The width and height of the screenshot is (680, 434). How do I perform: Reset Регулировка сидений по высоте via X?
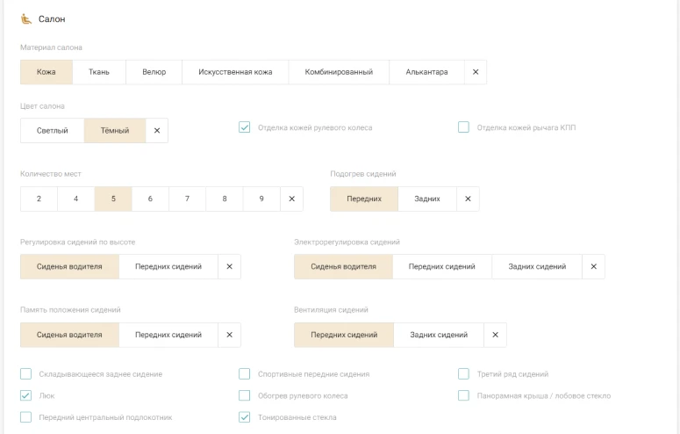point(229,266)
